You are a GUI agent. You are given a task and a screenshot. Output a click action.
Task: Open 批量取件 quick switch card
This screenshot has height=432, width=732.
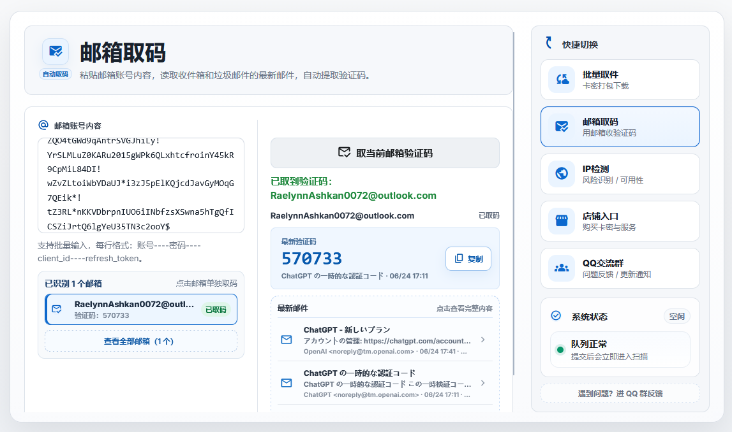click(x=620, y=80)
